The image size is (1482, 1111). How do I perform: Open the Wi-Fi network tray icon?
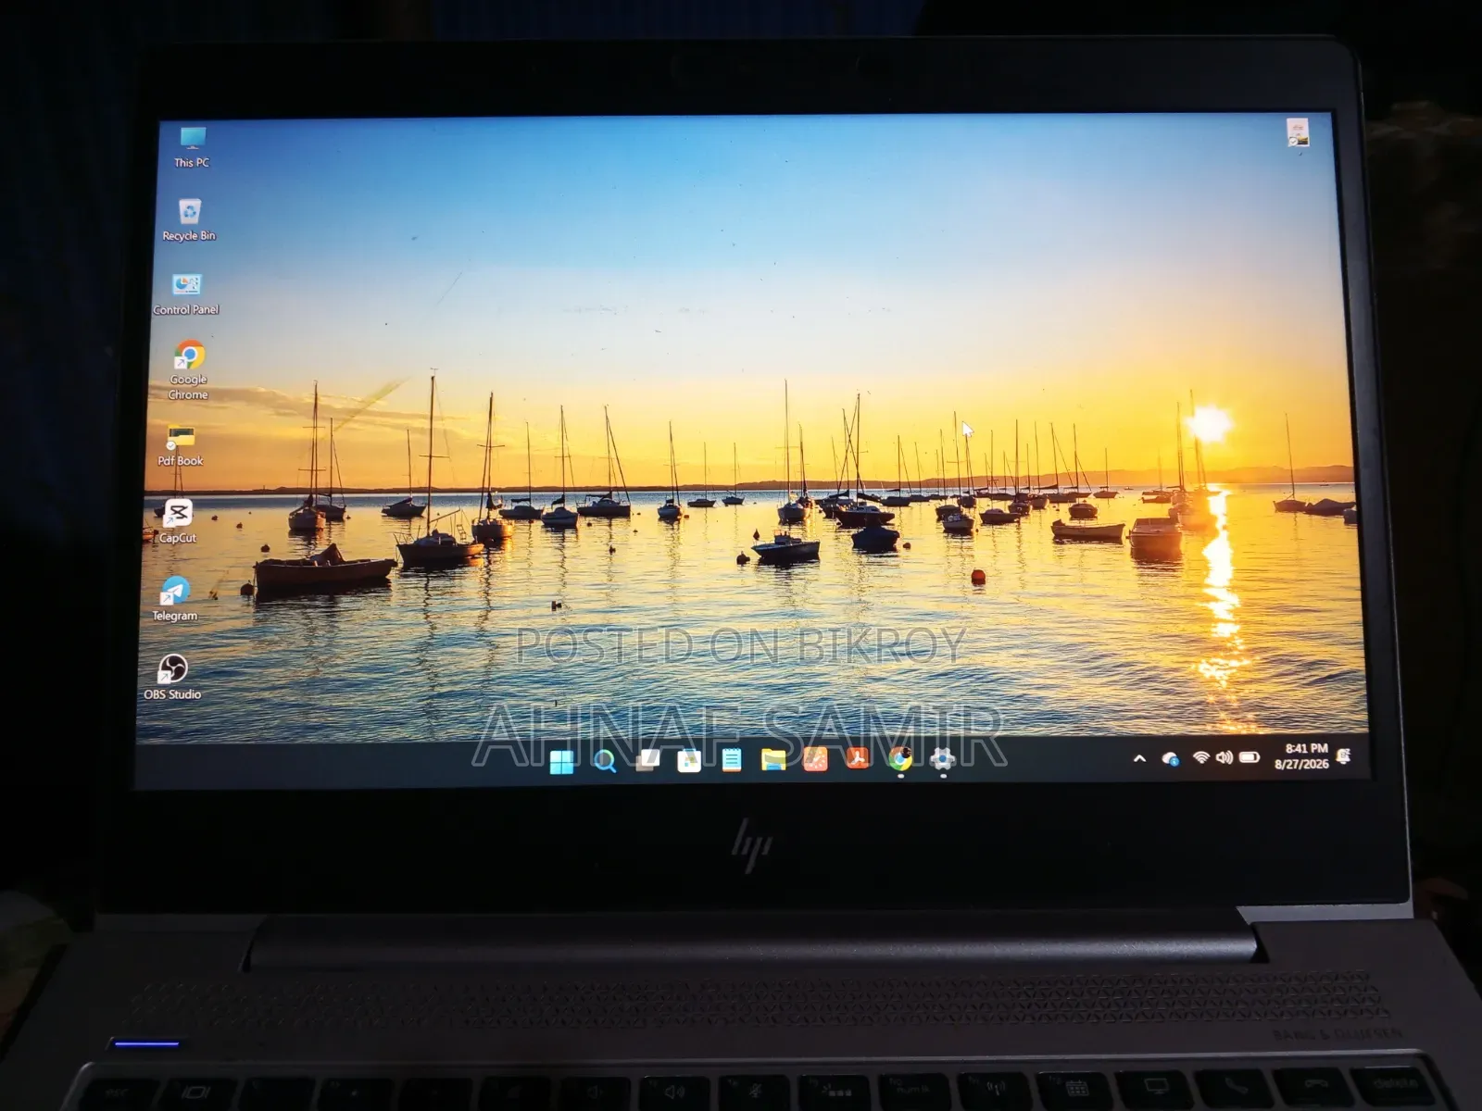click(1200, 757)
